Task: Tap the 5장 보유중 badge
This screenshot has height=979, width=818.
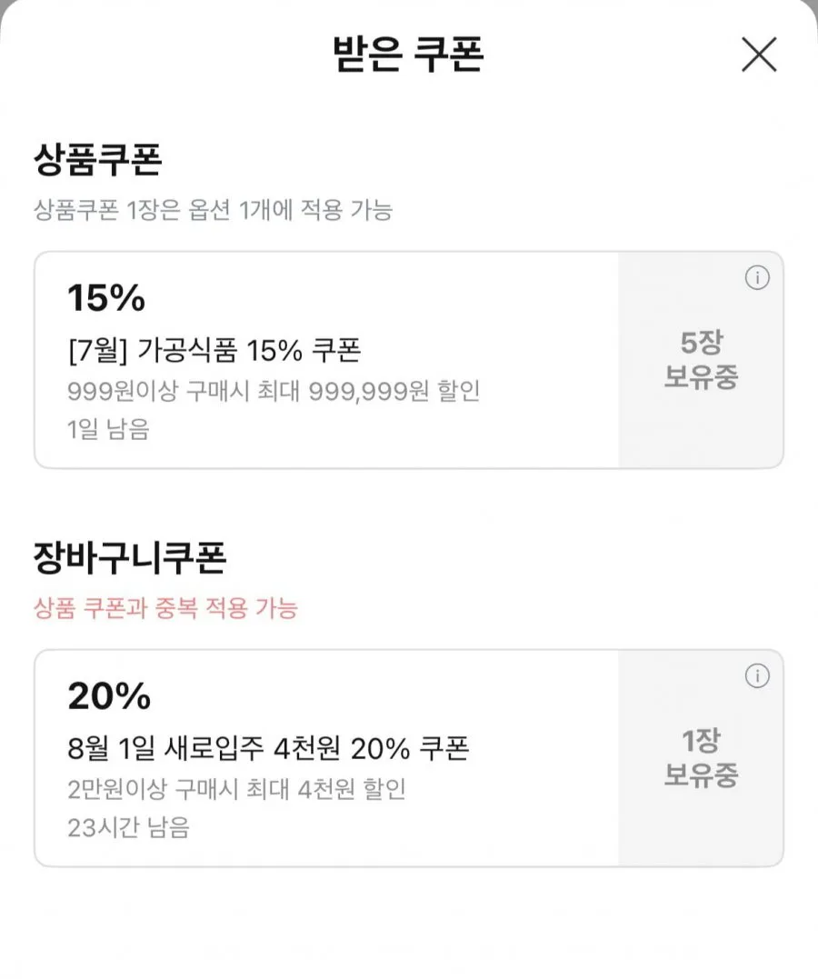Action: click(701, 360)
